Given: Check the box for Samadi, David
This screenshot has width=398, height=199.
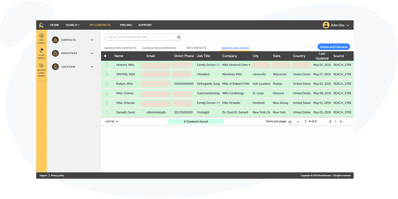Looking at the screenshot, I should pyautogui.click(x=107, y=112).
